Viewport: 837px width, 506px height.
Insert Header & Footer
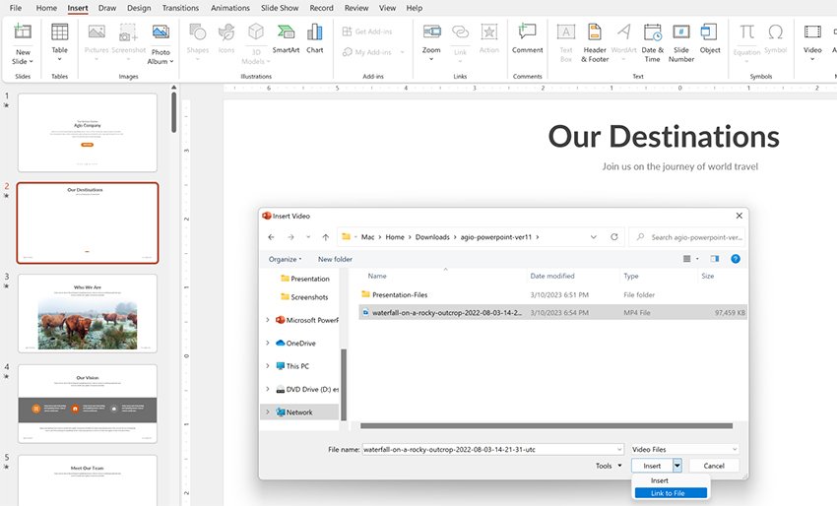[x=595, y=43]
